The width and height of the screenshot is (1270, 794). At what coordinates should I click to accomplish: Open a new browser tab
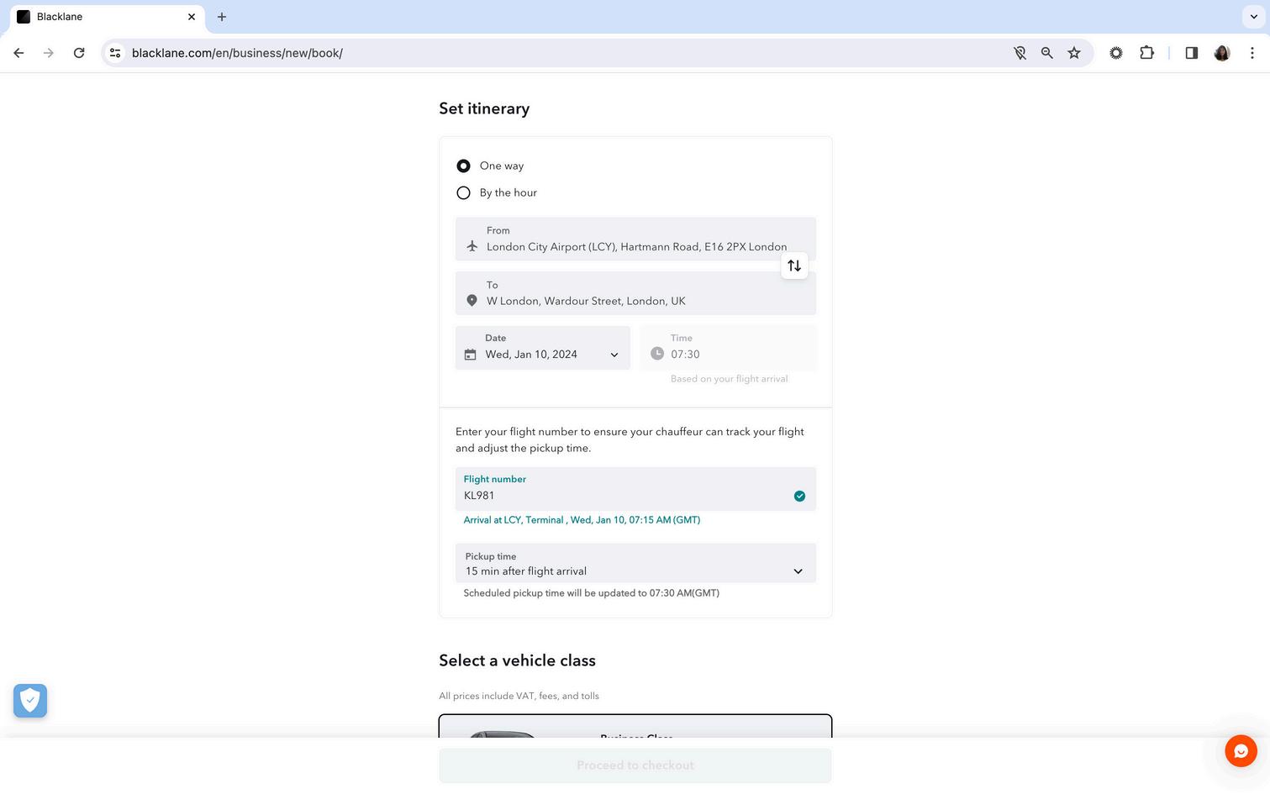222,17
